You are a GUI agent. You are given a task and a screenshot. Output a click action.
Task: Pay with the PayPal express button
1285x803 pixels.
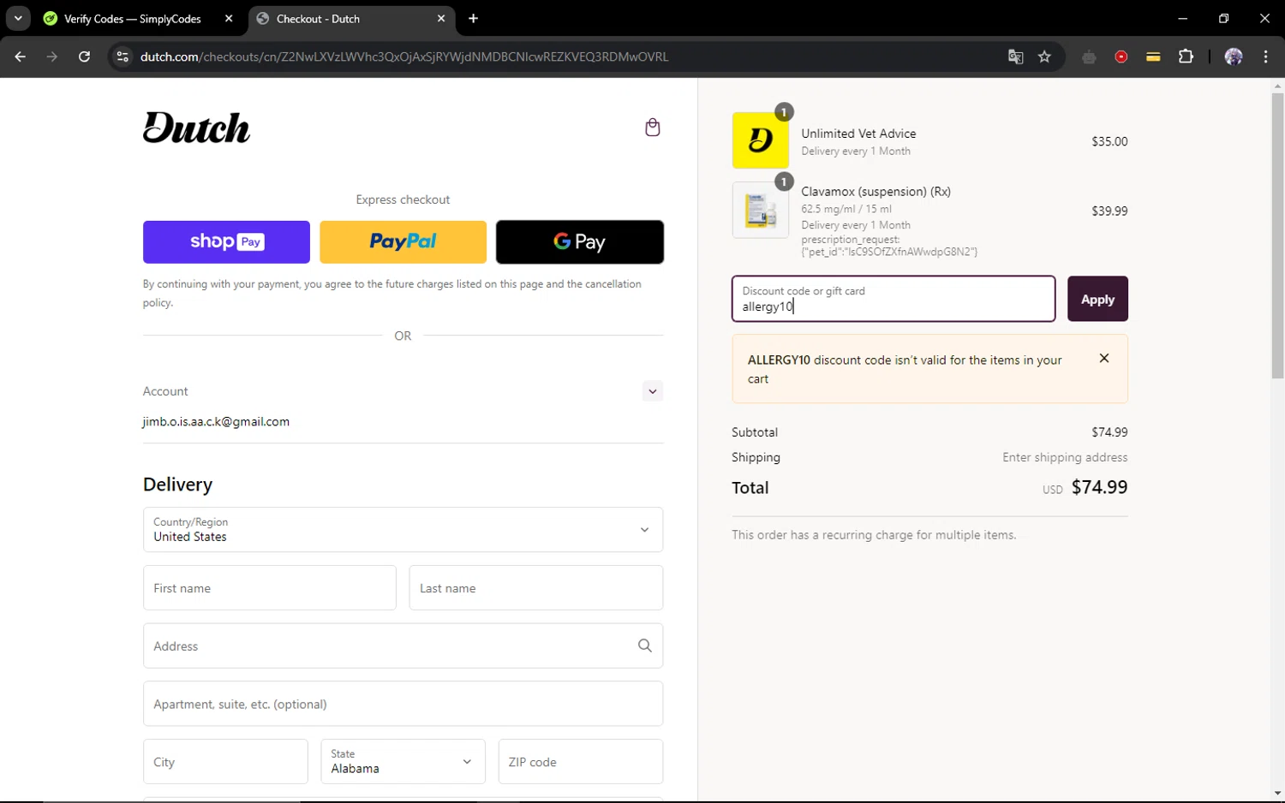pos(403,241)
